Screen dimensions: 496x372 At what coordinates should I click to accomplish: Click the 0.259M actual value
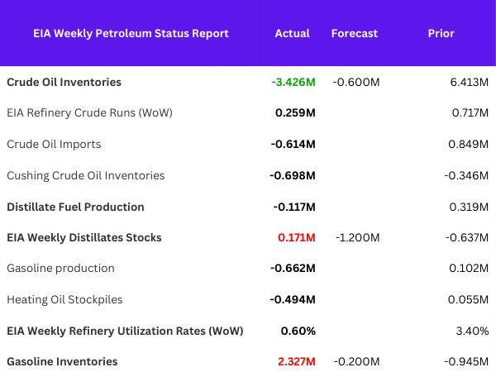pyautogui.click(x=295, y=113)
